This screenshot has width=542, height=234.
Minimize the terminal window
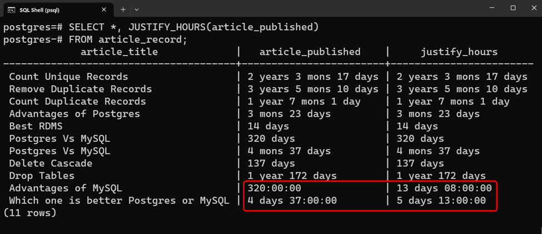click(x=494, y=8)
